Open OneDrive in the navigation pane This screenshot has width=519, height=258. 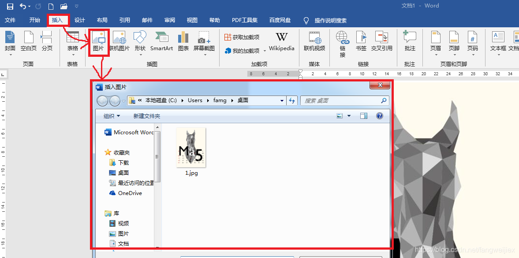point(125,193)
